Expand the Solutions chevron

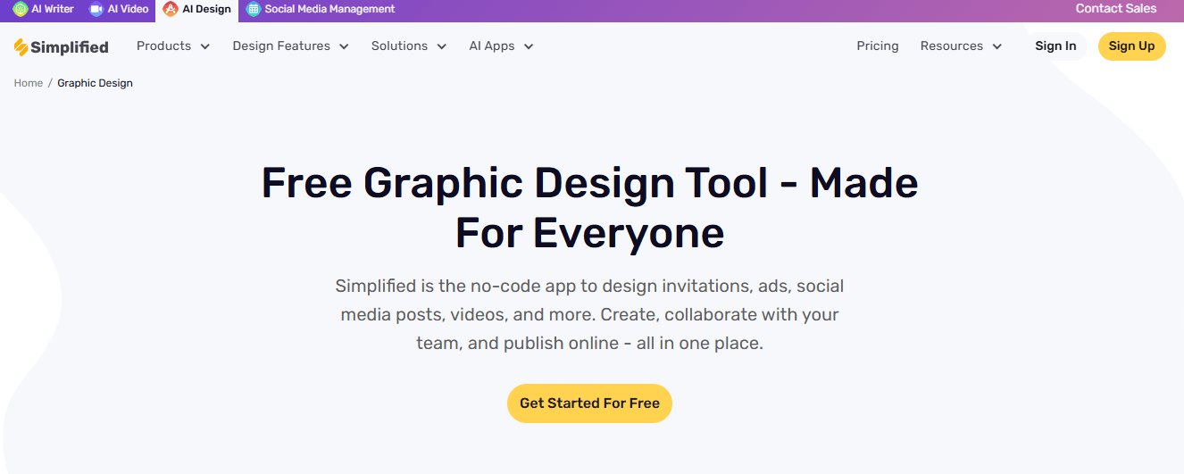[x=441, y=46]
